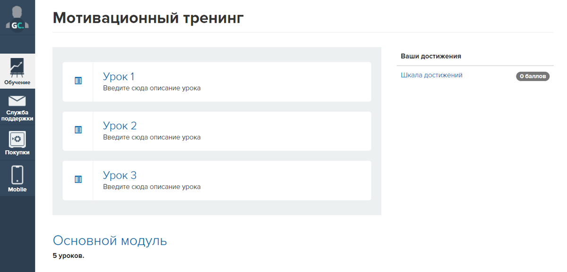This screenshot has width=567, height=272.
Task: Click the description text under Урок 2
Action: tap(152, 138)
